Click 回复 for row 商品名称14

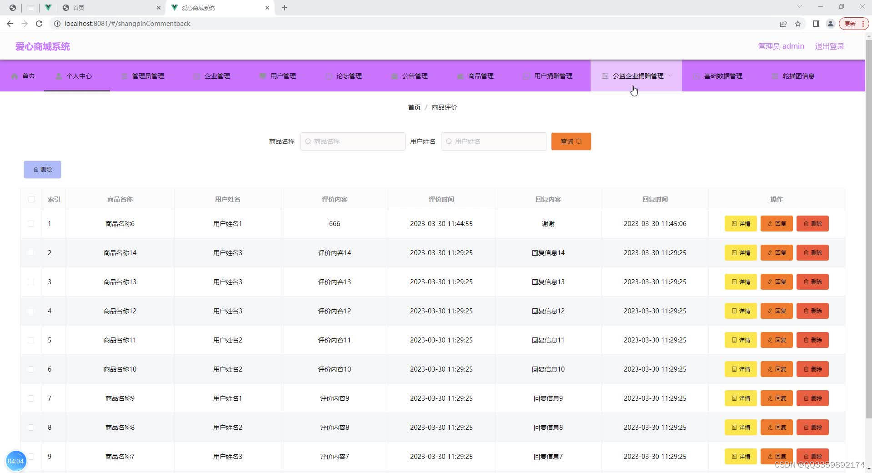tap(777, 252)
